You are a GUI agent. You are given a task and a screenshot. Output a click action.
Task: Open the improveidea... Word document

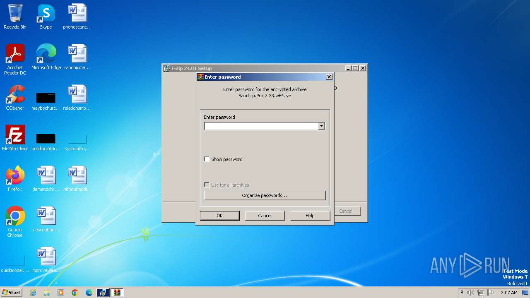pos(46,260)
